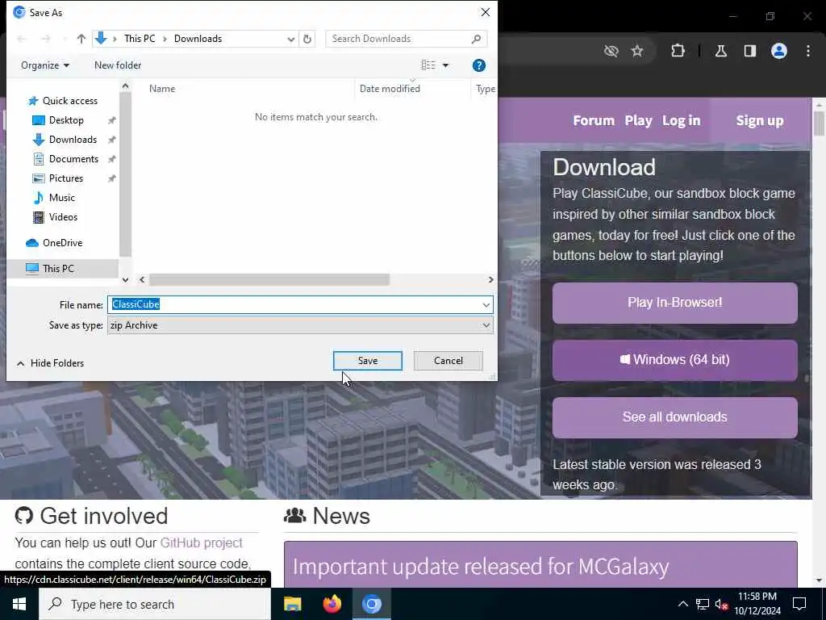Open the Windows Start menu
The image size is (826, 620).
pos(19,604)
